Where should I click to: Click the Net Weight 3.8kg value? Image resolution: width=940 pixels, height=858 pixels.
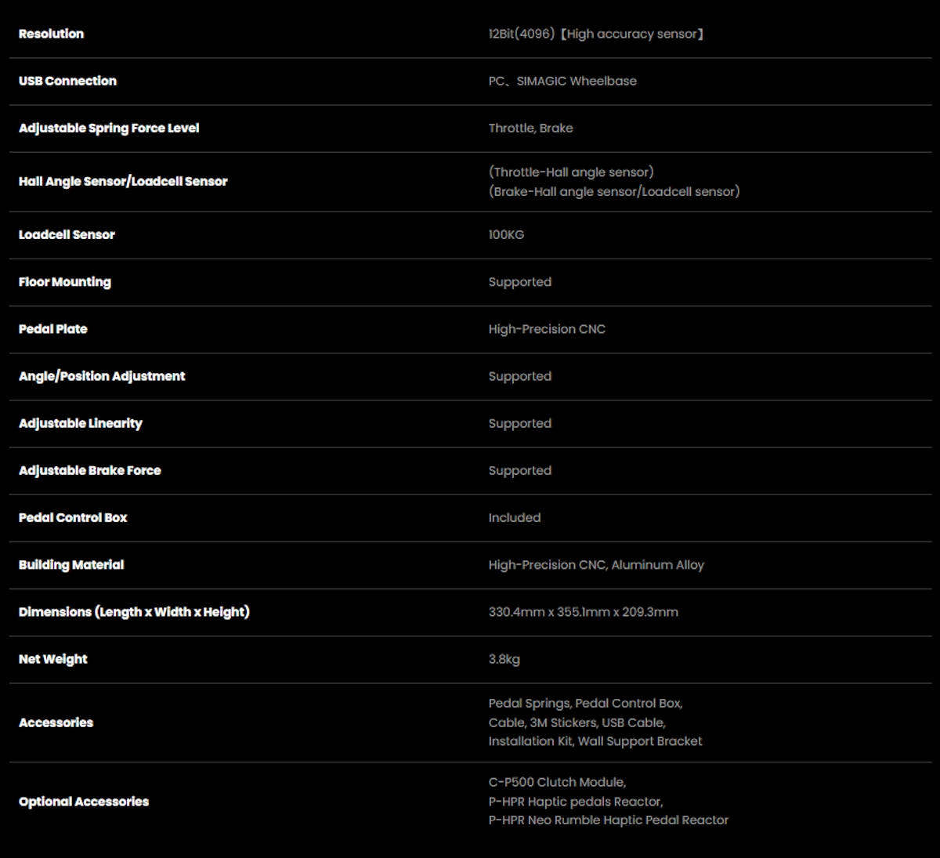[x=504, y=659]
